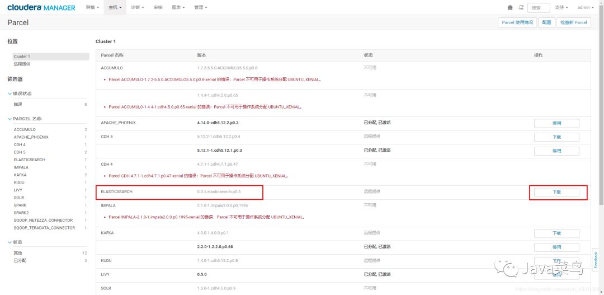Click 下载 for KAFKA 4.0.0 parcel
This screenshot has width=604, height=295.
pos(556,233)
